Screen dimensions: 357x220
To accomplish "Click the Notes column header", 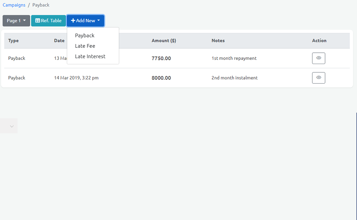I will [x=218, y=41].
